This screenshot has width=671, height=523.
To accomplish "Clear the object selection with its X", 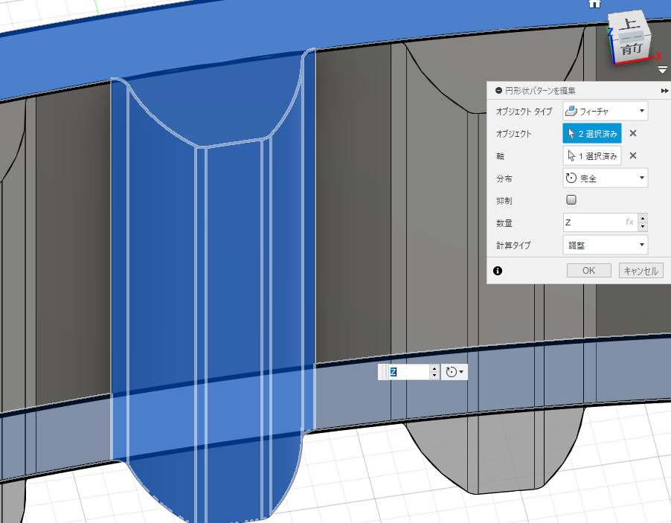I will tap(633, 134).
